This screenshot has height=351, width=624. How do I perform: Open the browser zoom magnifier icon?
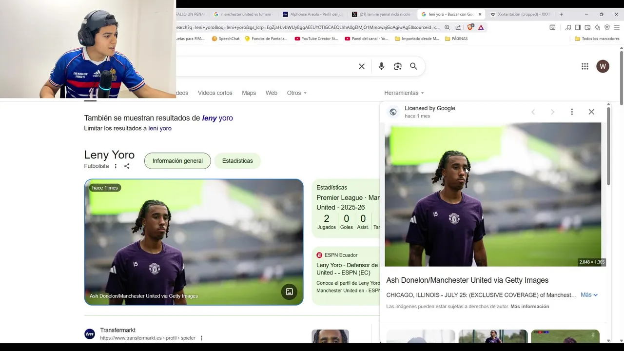(447, 27)
